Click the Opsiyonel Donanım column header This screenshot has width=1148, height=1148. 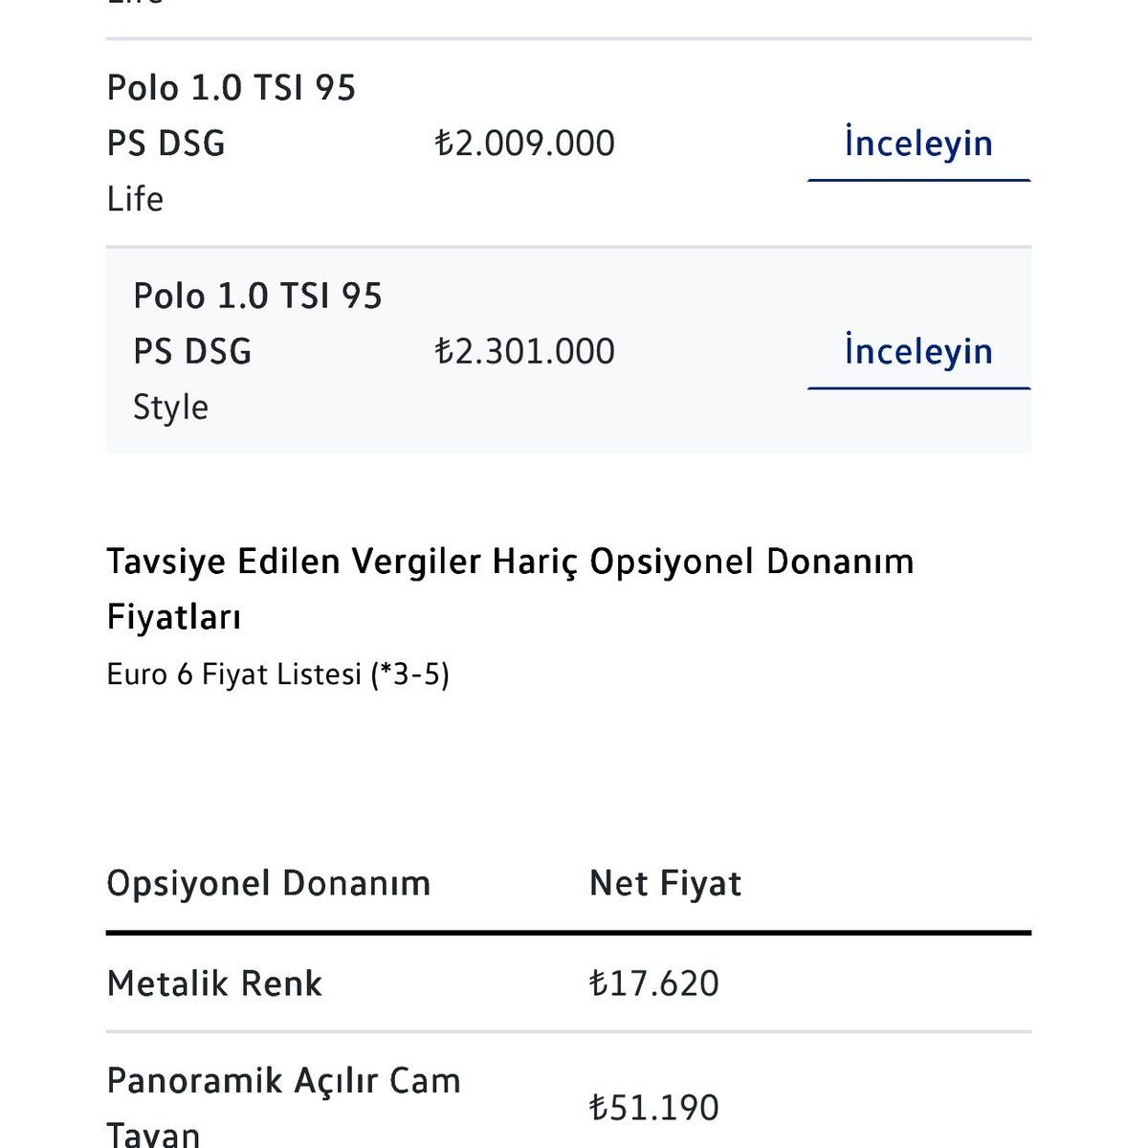click(269, 883)
